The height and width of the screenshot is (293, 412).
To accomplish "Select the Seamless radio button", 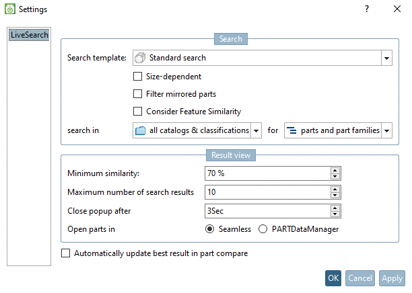I will [209, 229].
